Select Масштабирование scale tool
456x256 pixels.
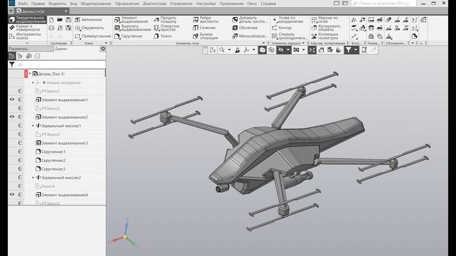point(250,36)
